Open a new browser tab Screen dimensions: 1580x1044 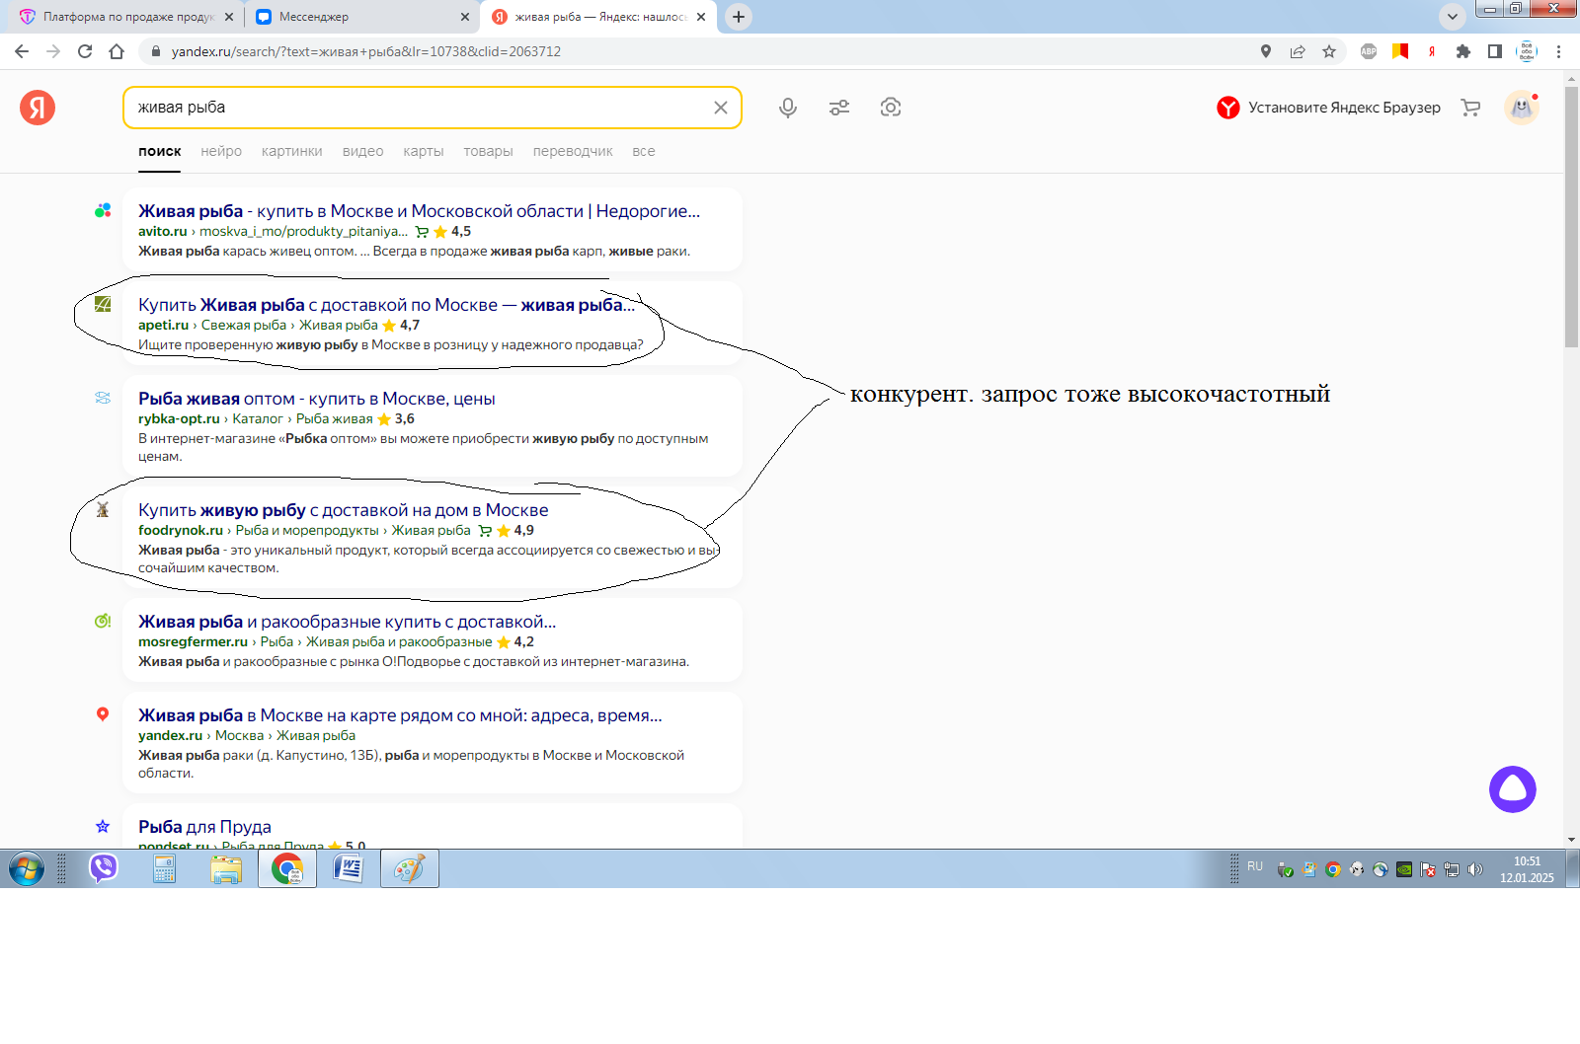pyautogui.click(x=738, y=17)
